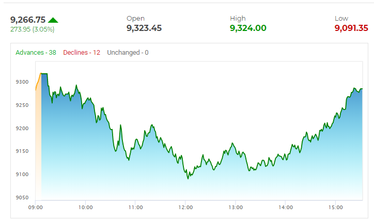Click the high value 9,324.00
374x221 pixels.
(x=248, y=28)
